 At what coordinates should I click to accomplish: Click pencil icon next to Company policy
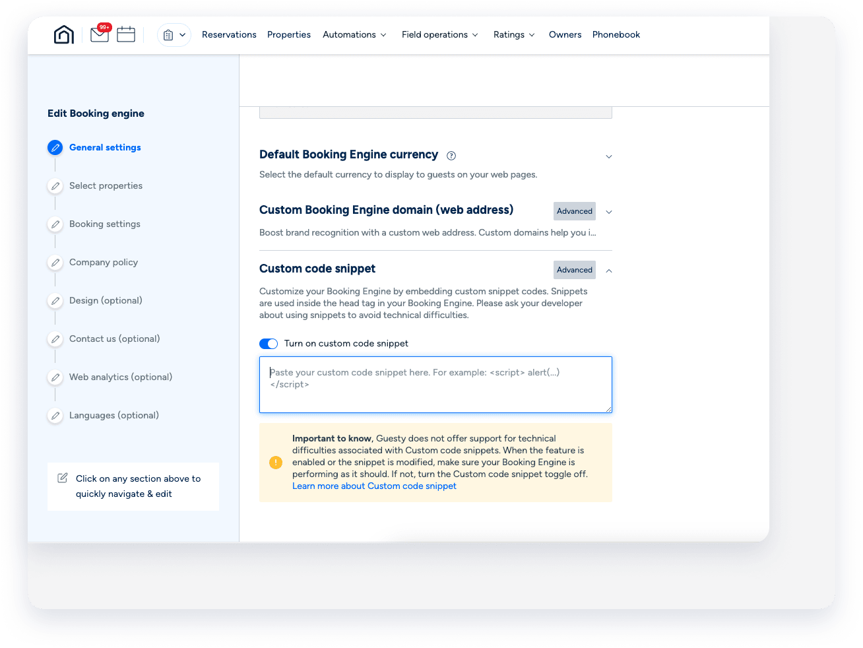(55, 263)
